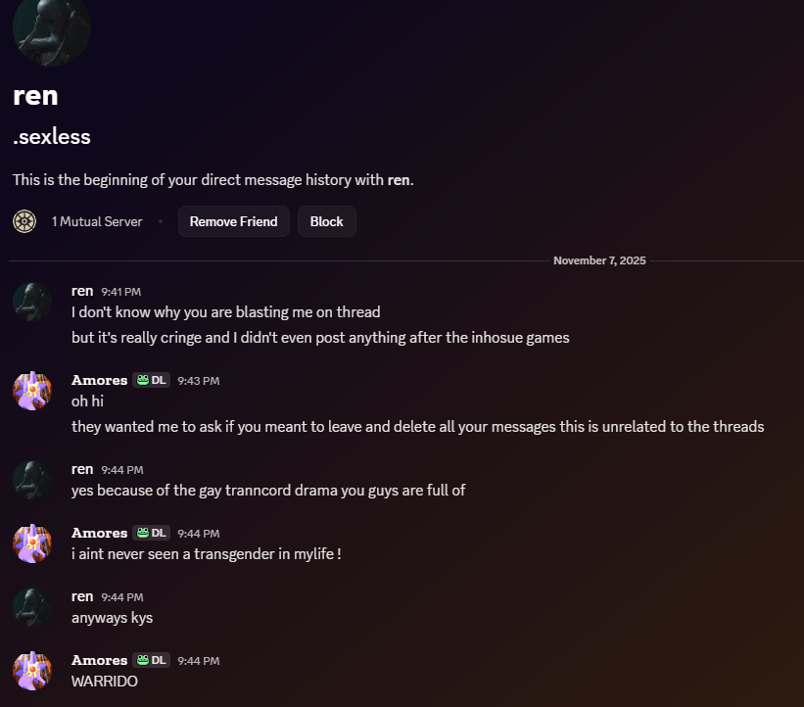Click the DL server tag on 9:43 PM message
This screenshot has width=804, height=707.
tap(151, 380)
